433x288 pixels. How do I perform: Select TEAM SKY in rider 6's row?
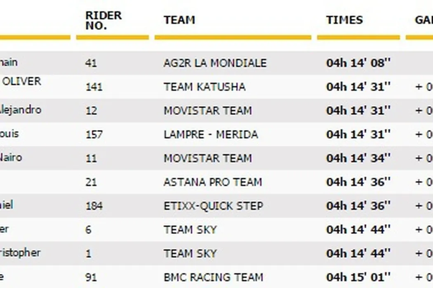(x=190, y=230)
